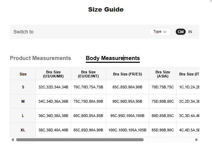Click the Bra Size (ASIA) header
Screen dimensions: 212x145
point(162,74)
